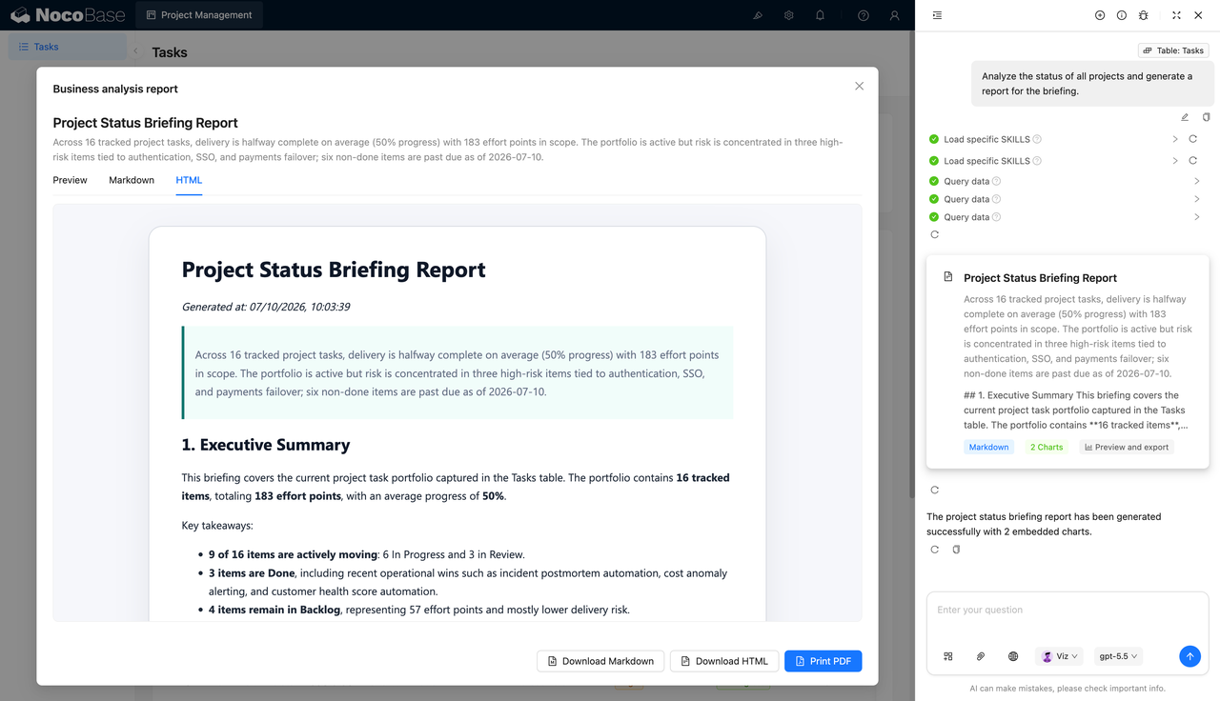
Task: Click the Enter your question input
Action: pos(1067,611)
